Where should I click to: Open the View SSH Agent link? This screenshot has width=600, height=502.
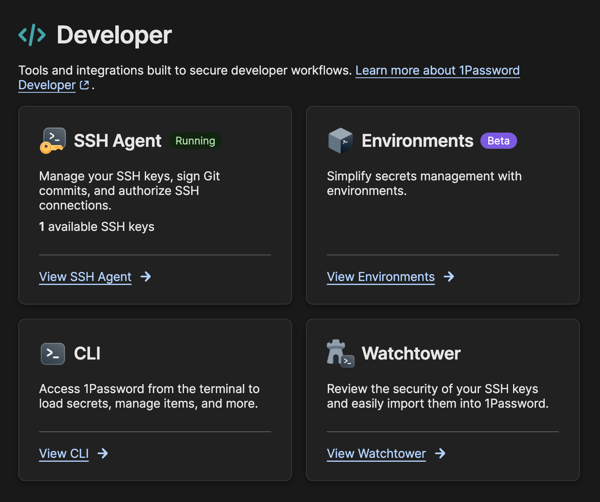pos(85,277)
